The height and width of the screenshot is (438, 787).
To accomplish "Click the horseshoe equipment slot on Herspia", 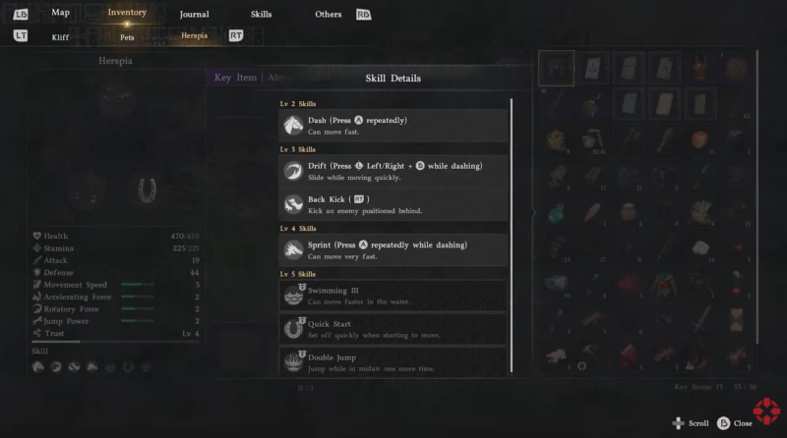I will [147, 191].
